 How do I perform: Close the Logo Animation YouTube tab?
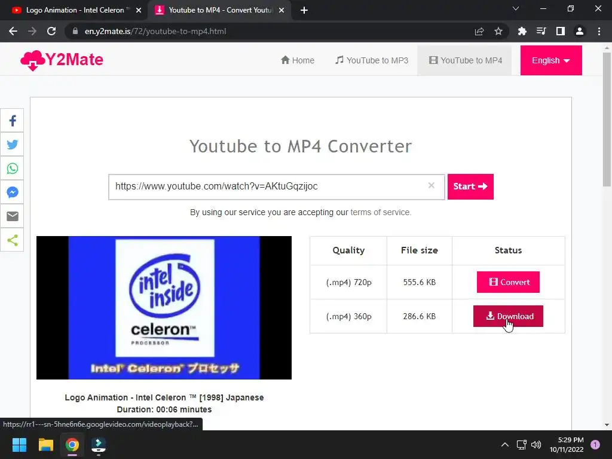139,10
